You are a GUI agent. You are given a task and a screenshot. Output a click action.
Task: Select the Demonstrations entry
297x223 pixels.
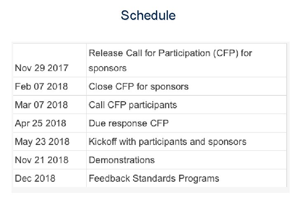click(122, 160)
